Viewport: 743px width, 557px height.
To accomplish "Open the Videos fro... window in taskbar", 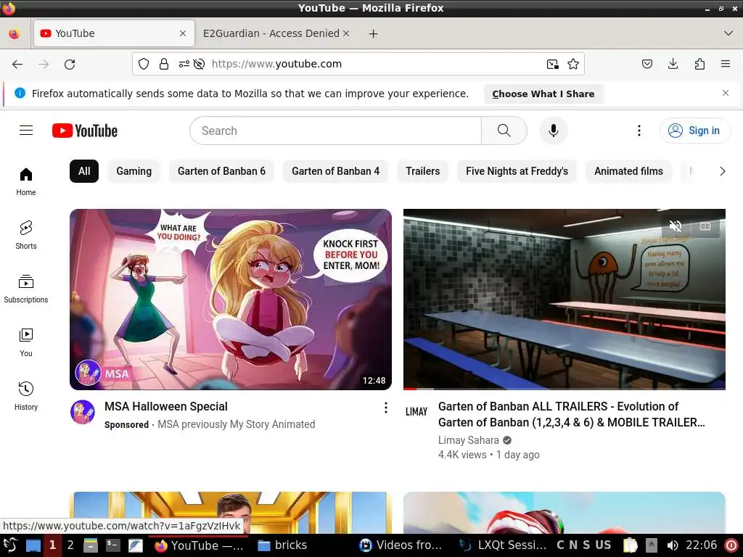I will point(401,545).
